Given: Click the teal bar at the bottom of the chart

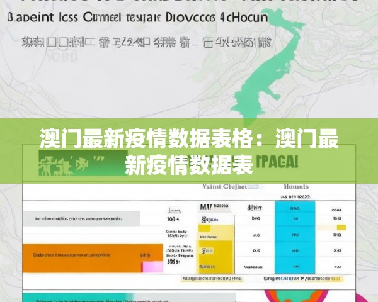Looking at the screenshot, I should 78,298.
